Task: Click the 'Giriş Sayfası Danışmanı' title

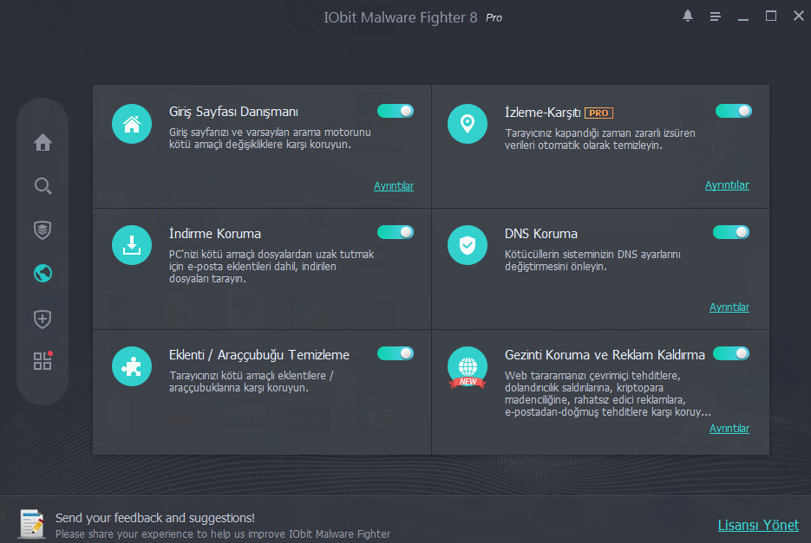Action: point(233,112)
